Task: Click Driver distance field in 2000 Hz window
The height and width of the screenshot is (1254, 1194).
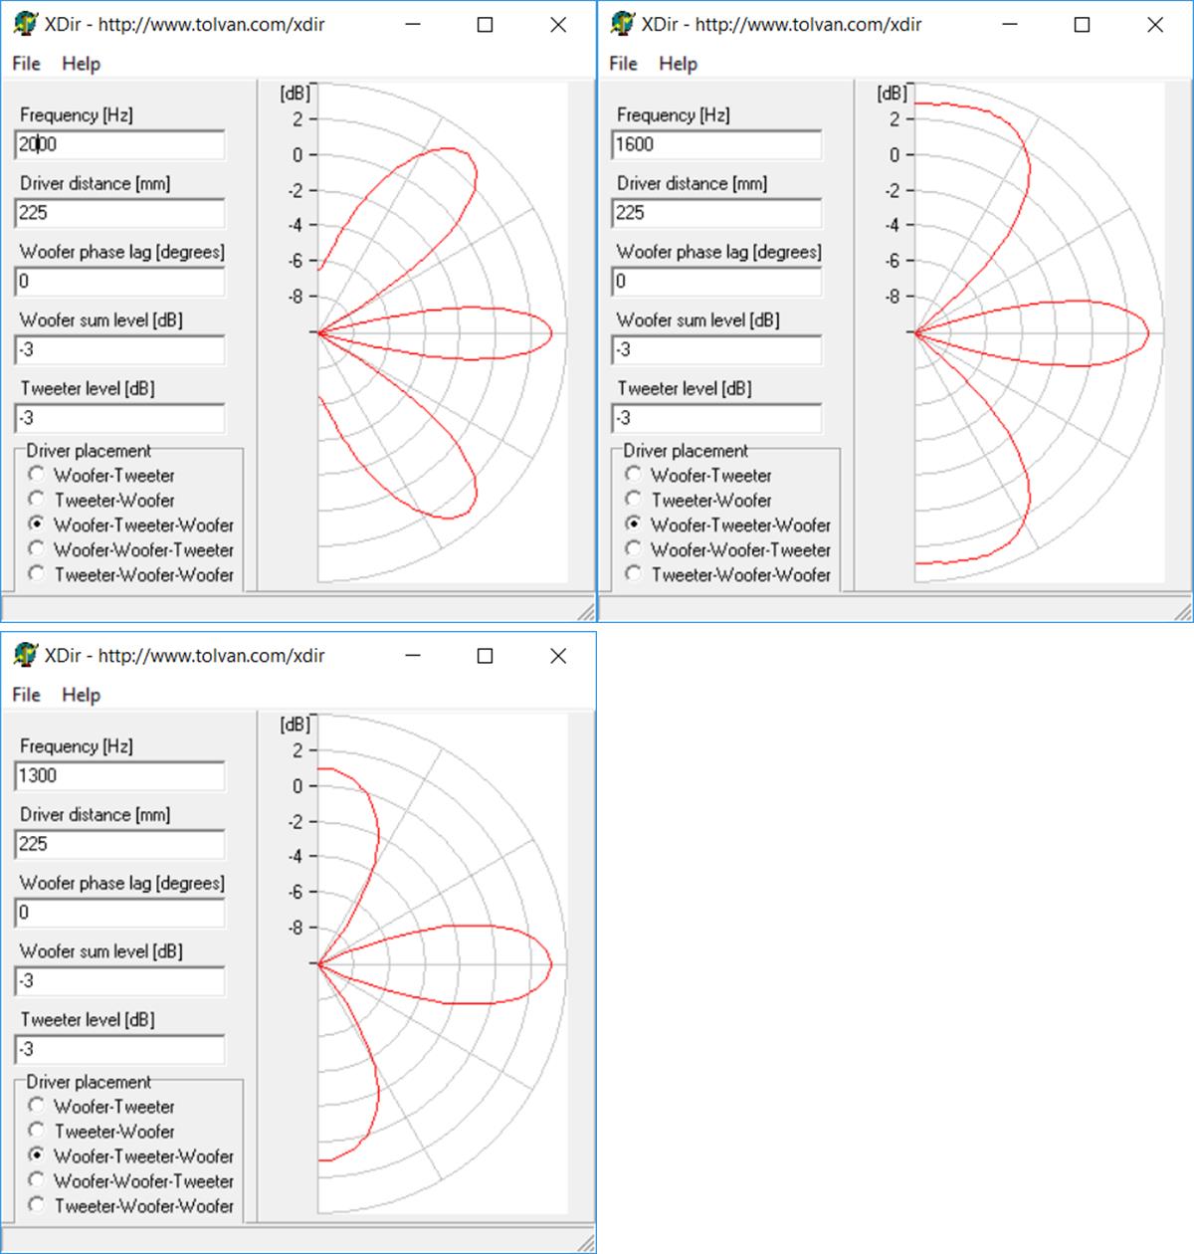Action: point(120,213)
